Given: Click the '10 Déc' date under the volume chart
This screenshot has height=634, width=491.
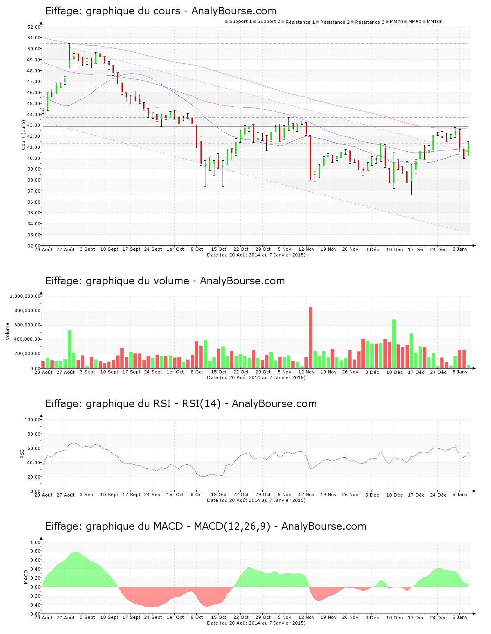Looking at the screenshot, I should (394, 372).
